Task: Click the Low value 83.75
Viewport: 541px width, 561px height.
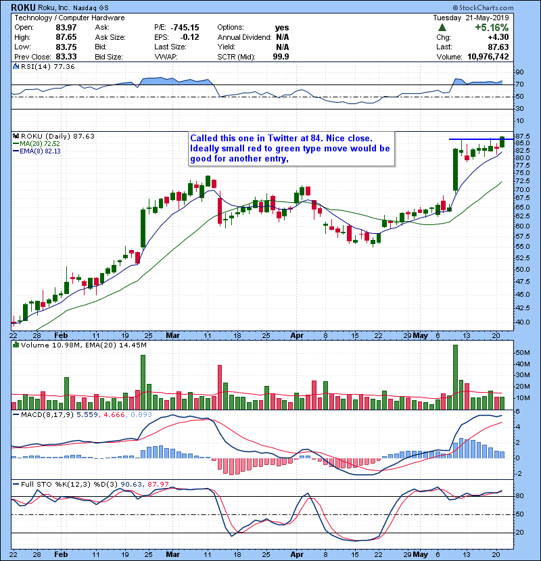Action: point(66,47)
